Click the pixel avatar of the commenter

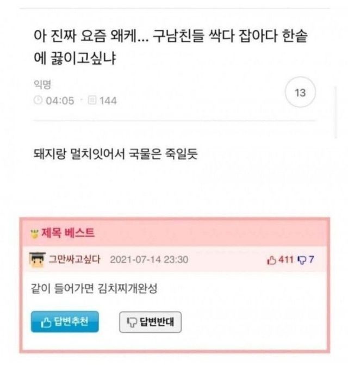(x=37, y=259)
